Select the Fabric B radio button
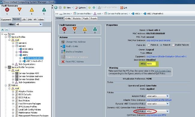This screenshot has width=195, height=117. pyautogui.click(x=161, y=45)
